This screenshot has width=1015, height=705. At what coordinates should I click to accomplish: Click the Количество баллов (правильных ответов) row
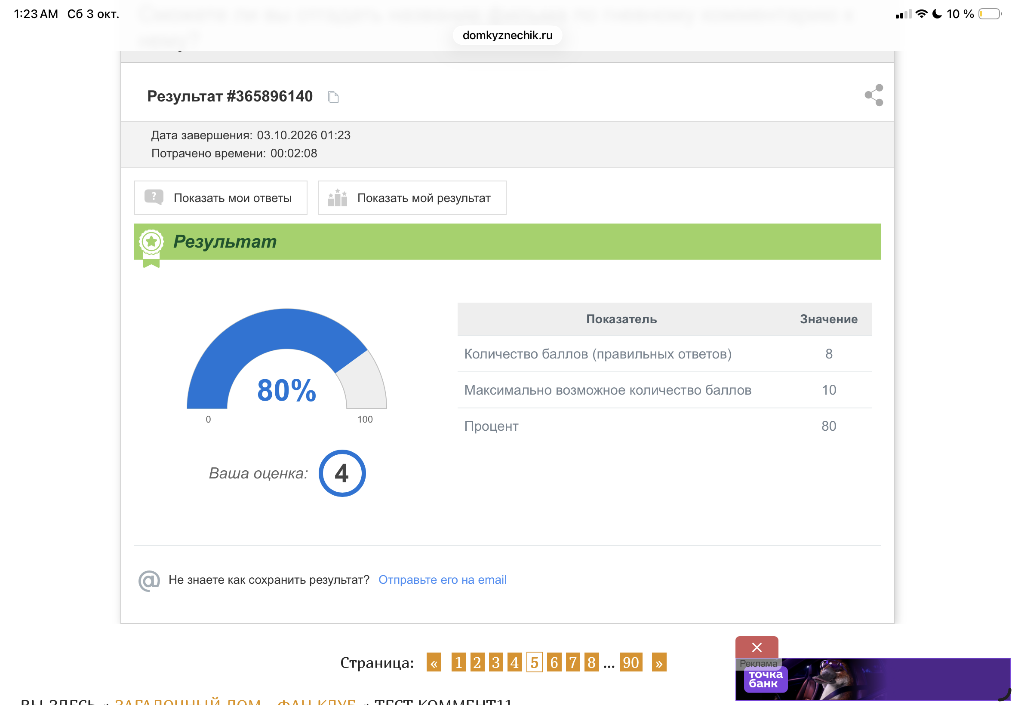[x=664, y=354]
